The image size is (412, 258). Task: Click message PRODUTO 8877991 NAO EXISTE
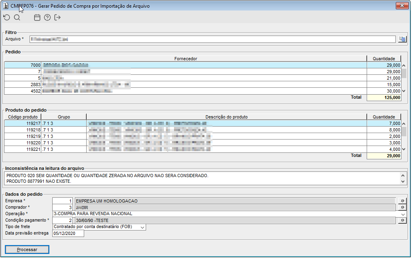click(38, 181)
